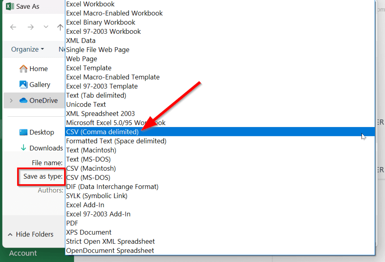This screenshot has height=262, width=385.
Task: Open the recent locations chevron dropdown
Action: (x=46, y=27)
